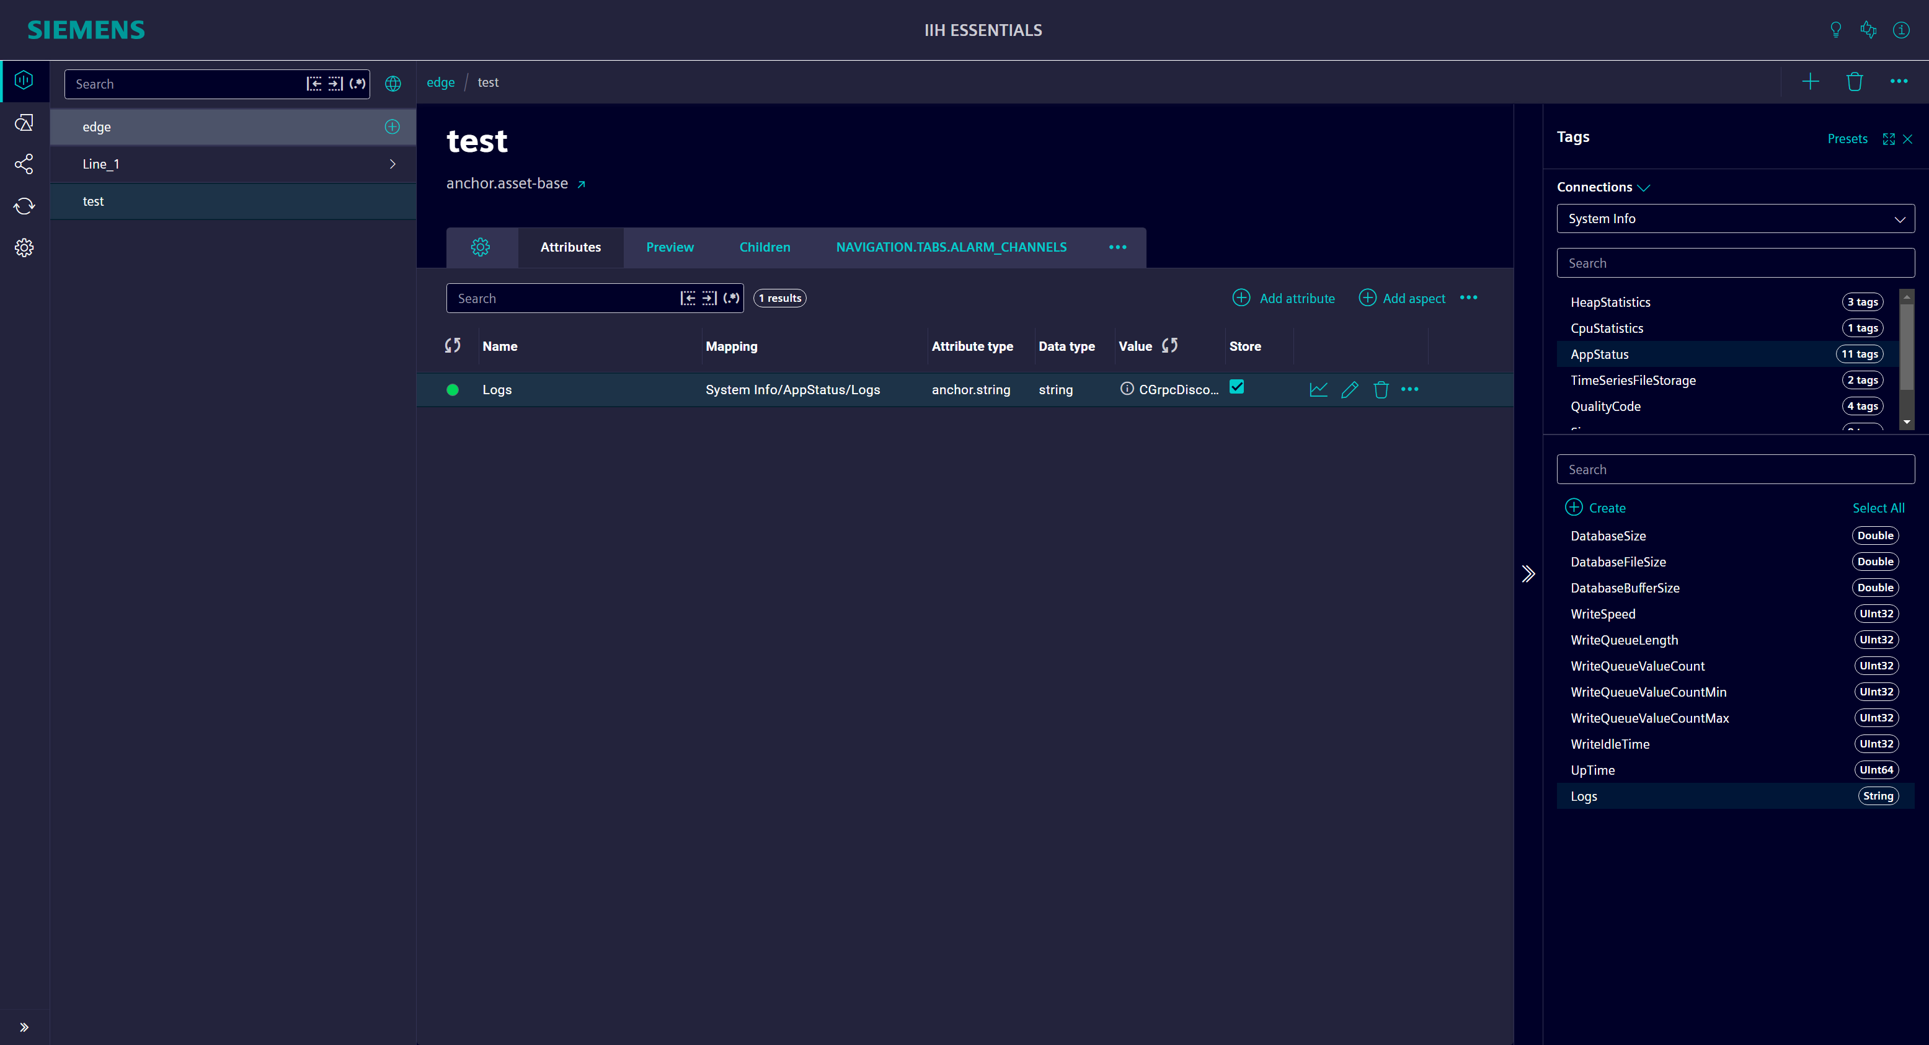Viewport: 1929px width, 1045px height.
Task: Open the feedback thumbs icon in header
Action: click(x=1868, y=30)
